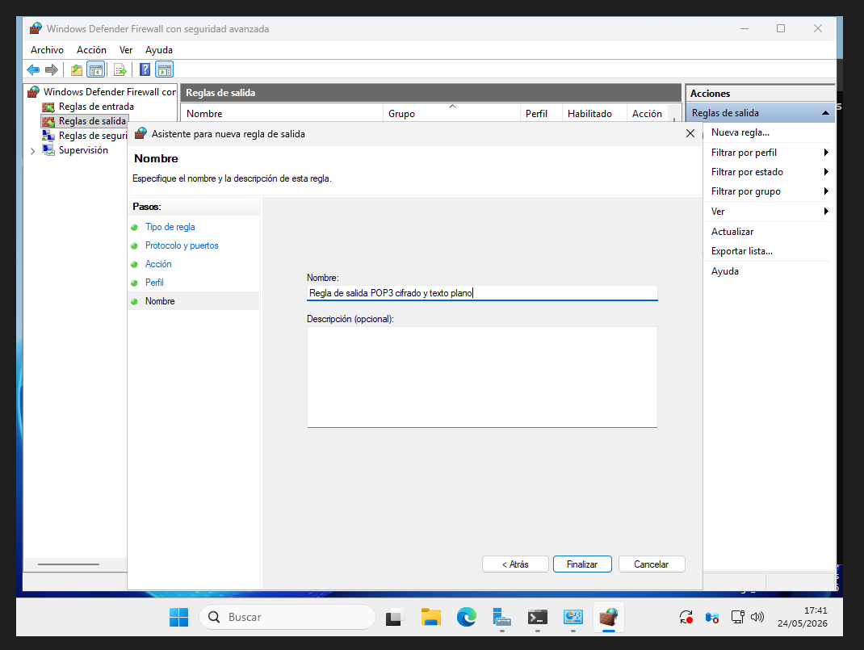864x650 pixels.
Task: Open the Acción menu
Action: [x=91, y=50]
